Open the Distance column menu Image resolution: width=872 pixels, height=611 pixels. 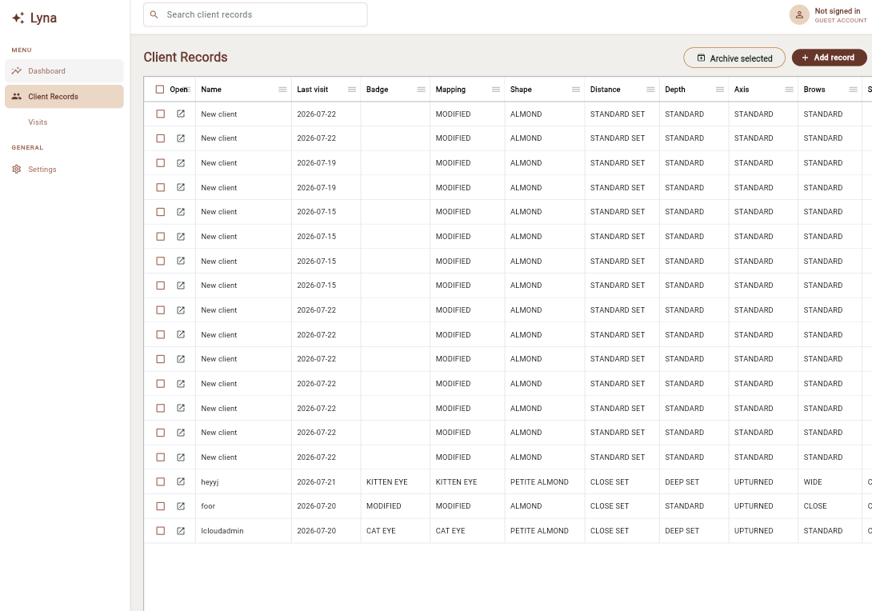click(x=650, y=90)
